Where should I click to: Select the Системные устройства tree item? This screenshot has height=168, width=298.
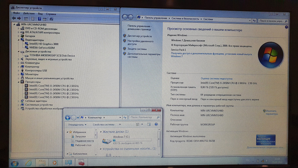[39, 105]
